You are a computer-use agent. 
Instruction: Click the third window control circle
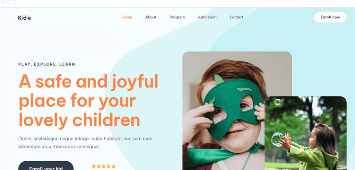click(14, 2)
